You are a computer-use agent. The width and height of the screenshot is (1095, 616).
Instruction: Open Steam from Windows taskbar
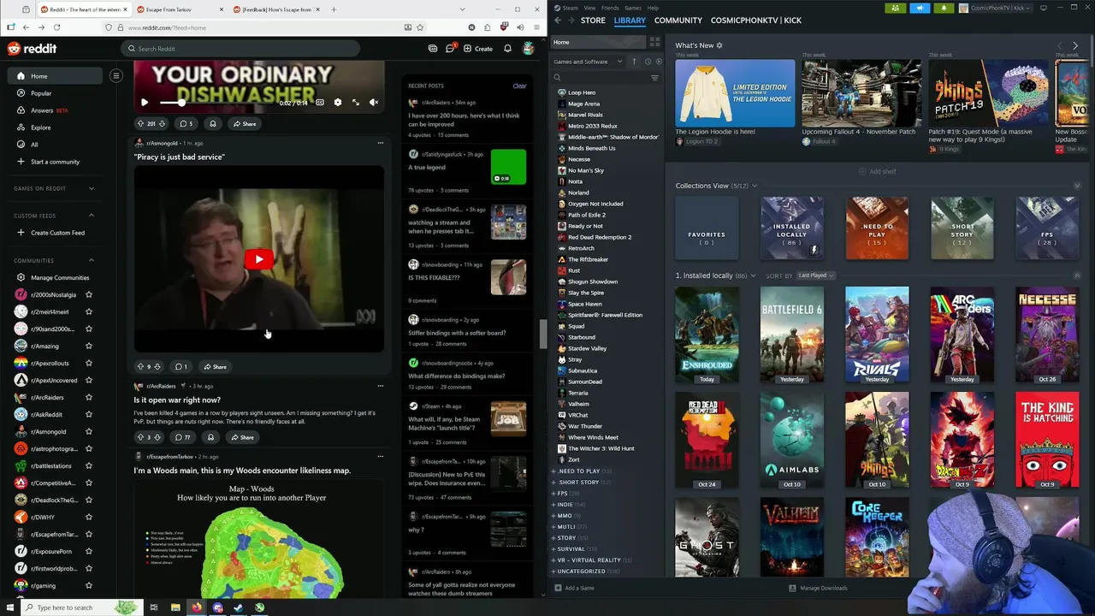(x=239, y=607)
